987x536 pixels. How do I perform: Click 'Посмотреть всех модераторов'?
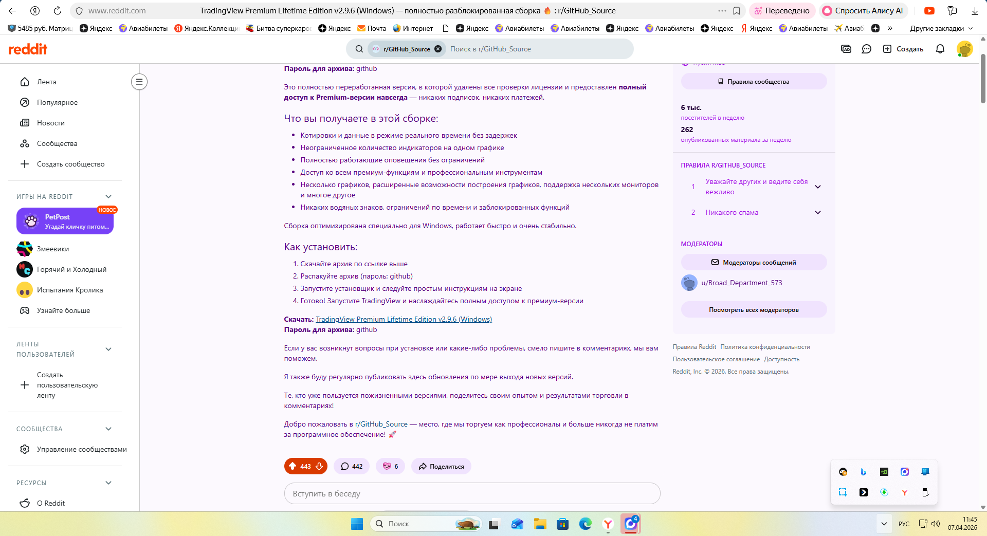click(x=754, y=310)
